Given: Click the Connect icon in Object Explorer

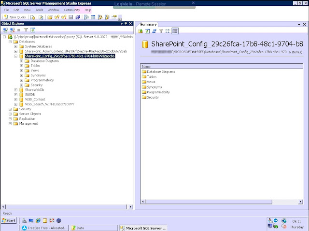Looking at the screenshot, I should 5,30.
